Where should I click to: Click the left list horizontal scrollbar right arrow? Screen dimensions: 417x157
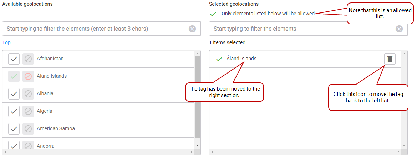pos(191,152)
